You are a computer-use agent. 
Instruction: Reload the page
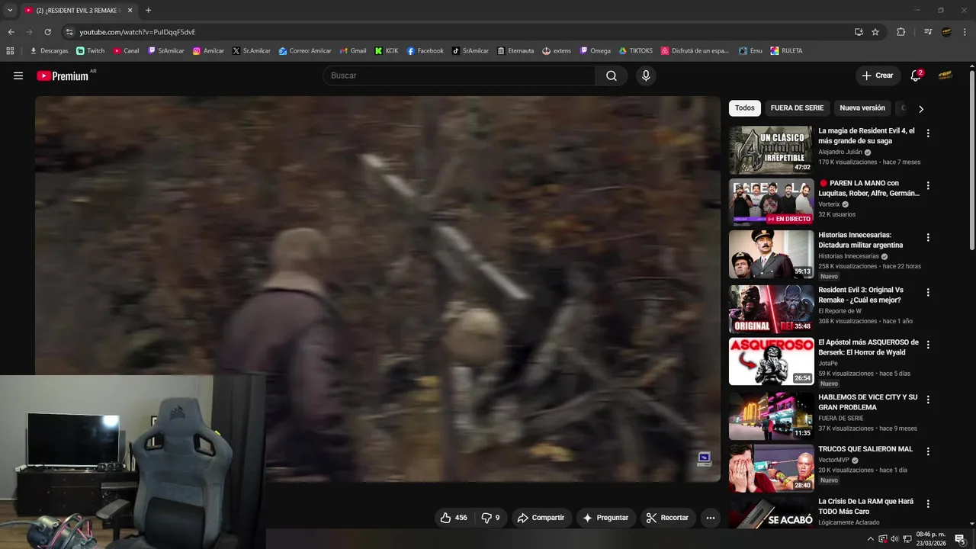(x=47, y=32)
